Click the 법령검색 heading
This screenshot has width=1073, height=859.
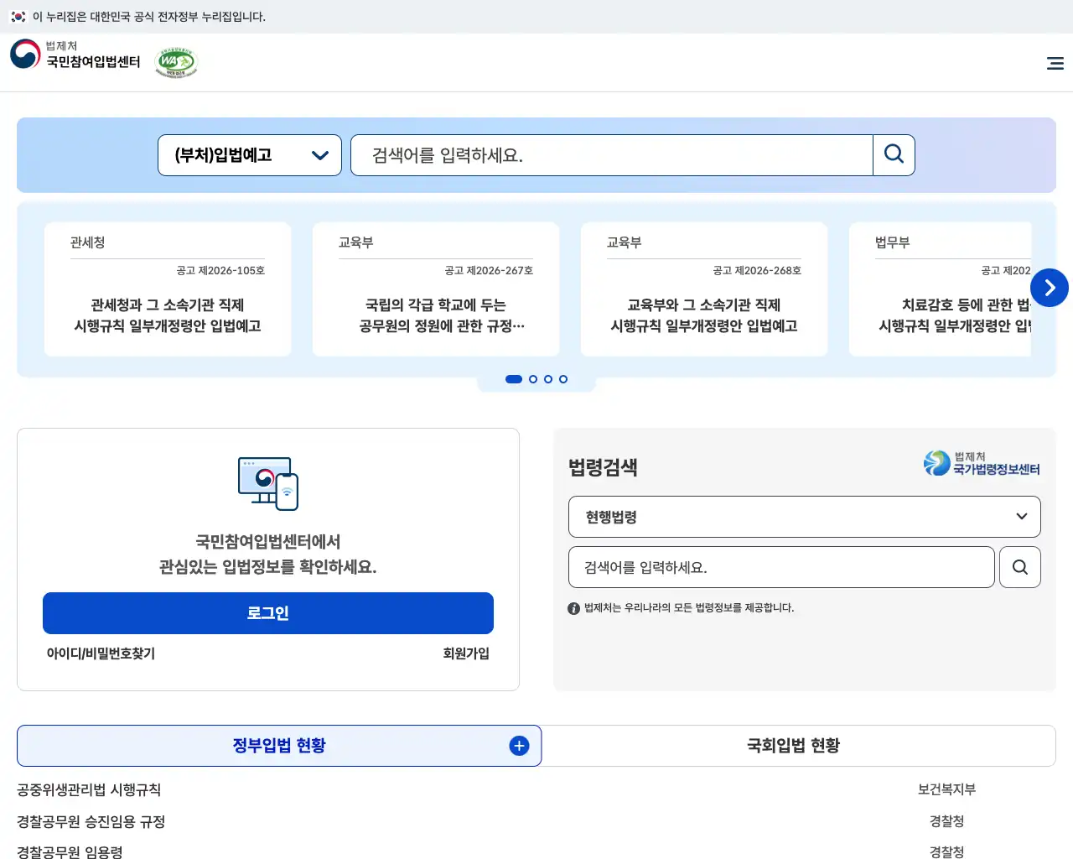click(x=603, y=467)
